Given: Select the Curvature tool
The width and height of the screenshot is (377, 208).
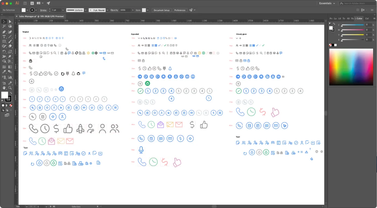Looking at the screenshot, I should click(10, 32).
